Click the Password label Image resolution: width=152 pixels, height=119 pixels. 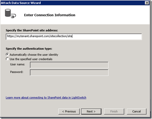(17, 72)
